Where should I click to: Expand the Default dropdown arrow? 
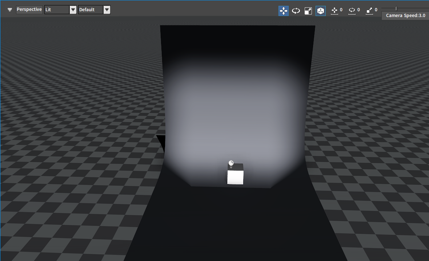[107, 10]
